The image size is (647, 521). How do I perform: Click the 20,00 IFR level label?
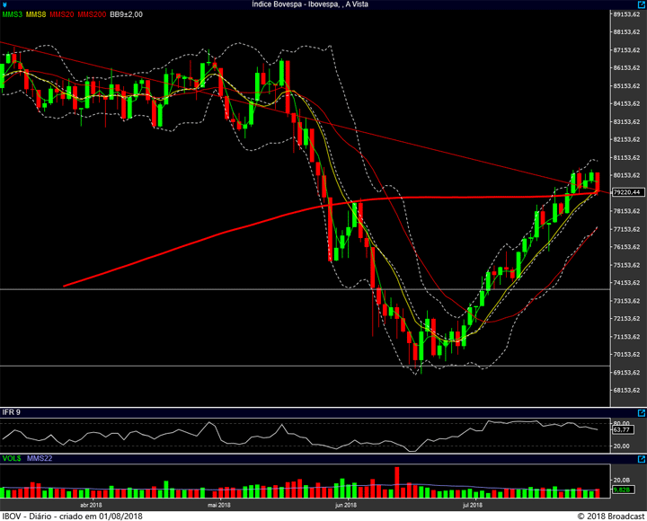[622, 446]
